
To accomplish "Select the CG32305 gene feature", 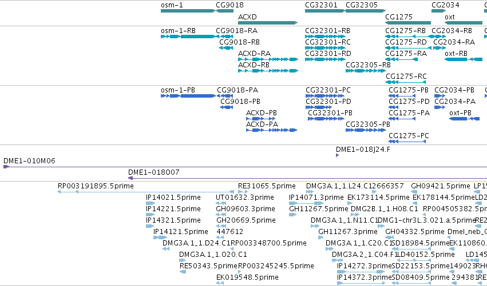I will (x=366, y=11).
